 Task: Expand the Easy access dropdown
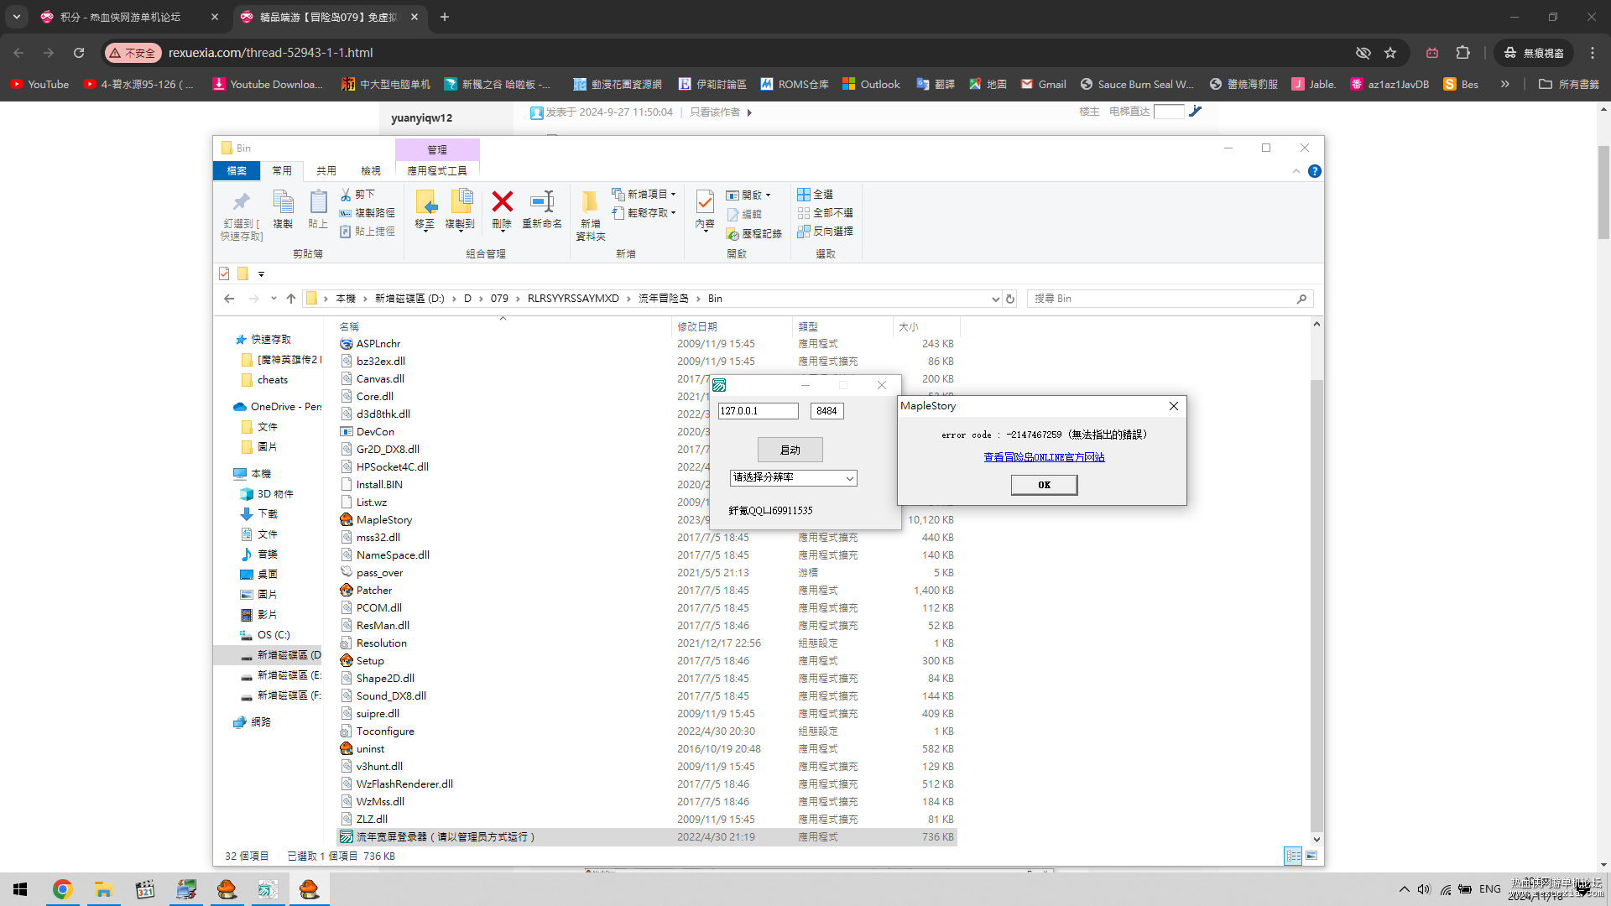(673, 213)
